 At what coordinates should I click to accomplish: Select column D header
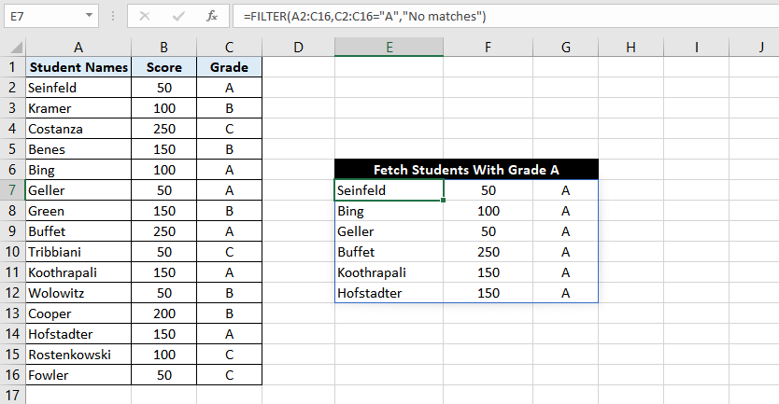[298, 48]
